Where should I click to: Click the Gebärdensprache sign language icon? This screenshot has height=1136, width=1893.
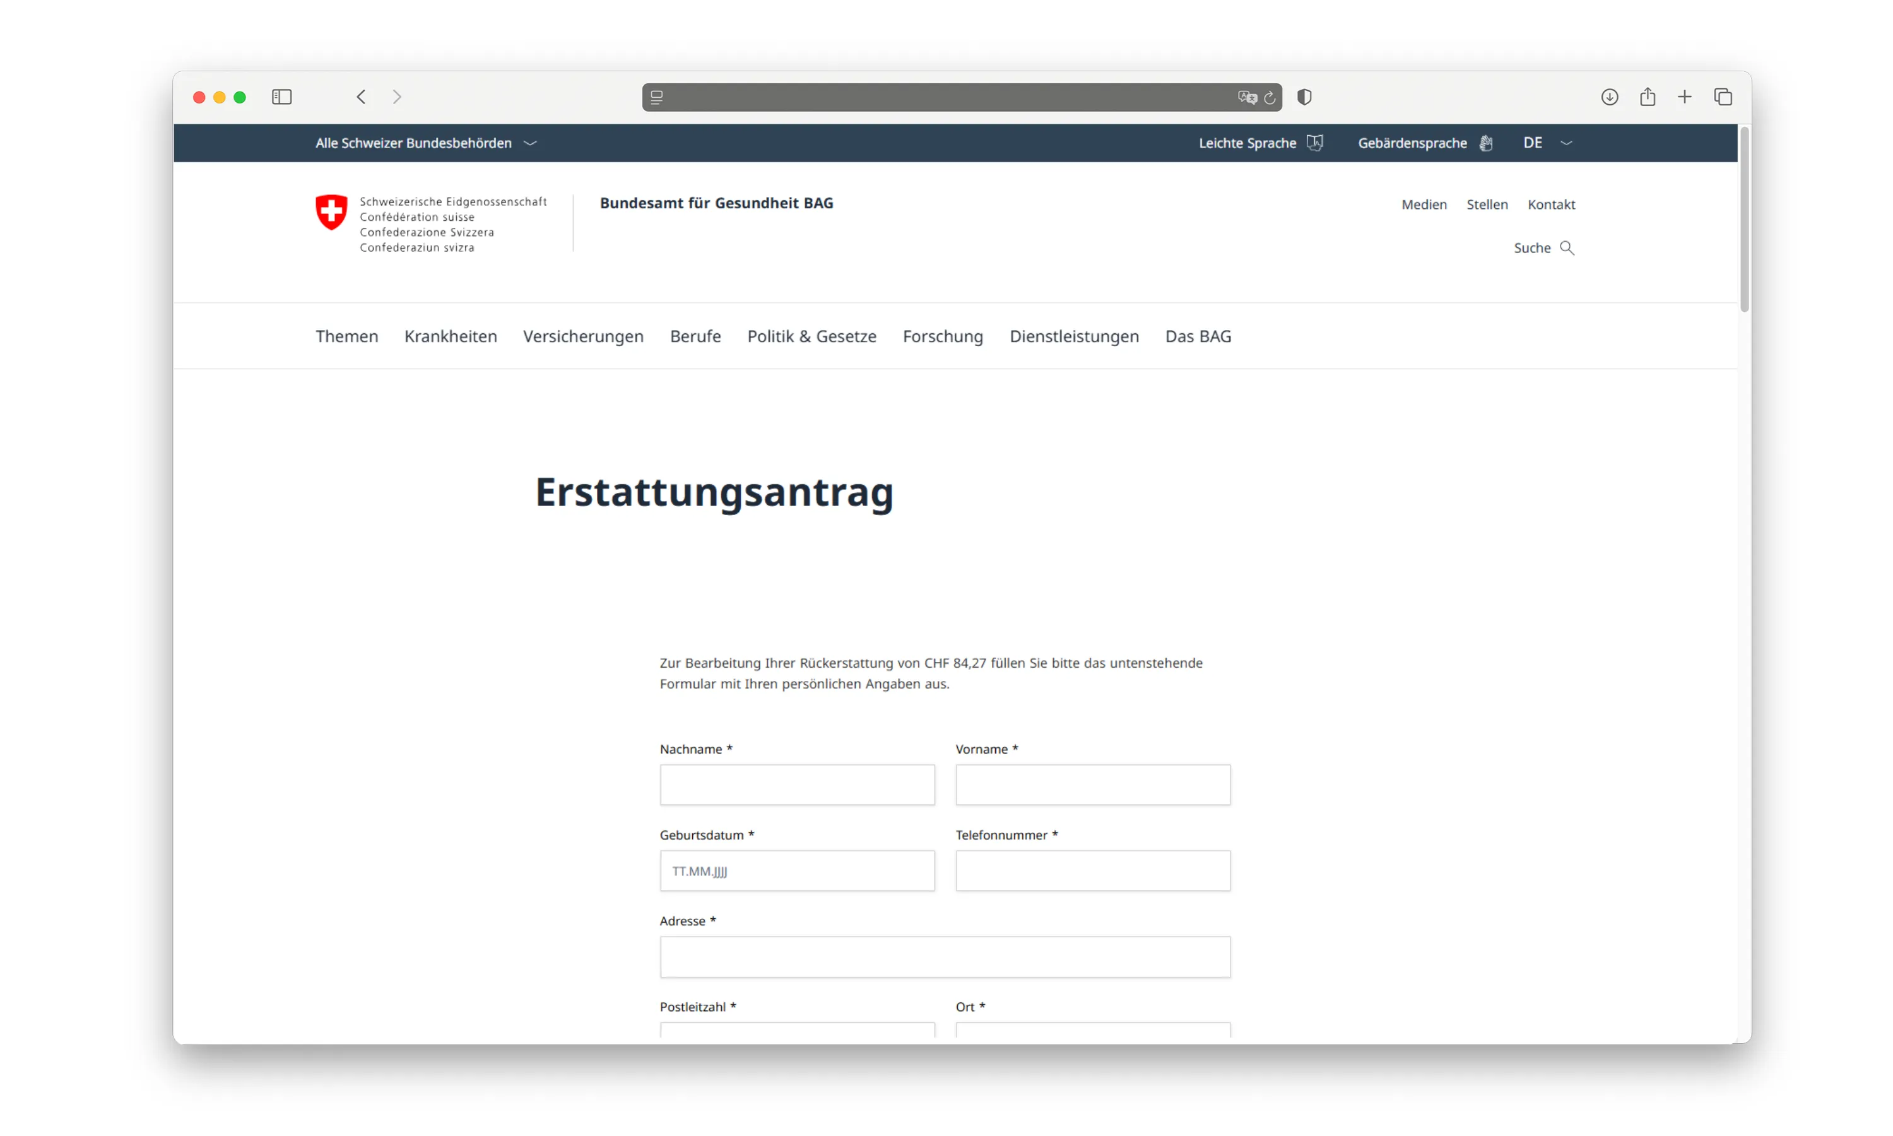tap(1486, 143)
